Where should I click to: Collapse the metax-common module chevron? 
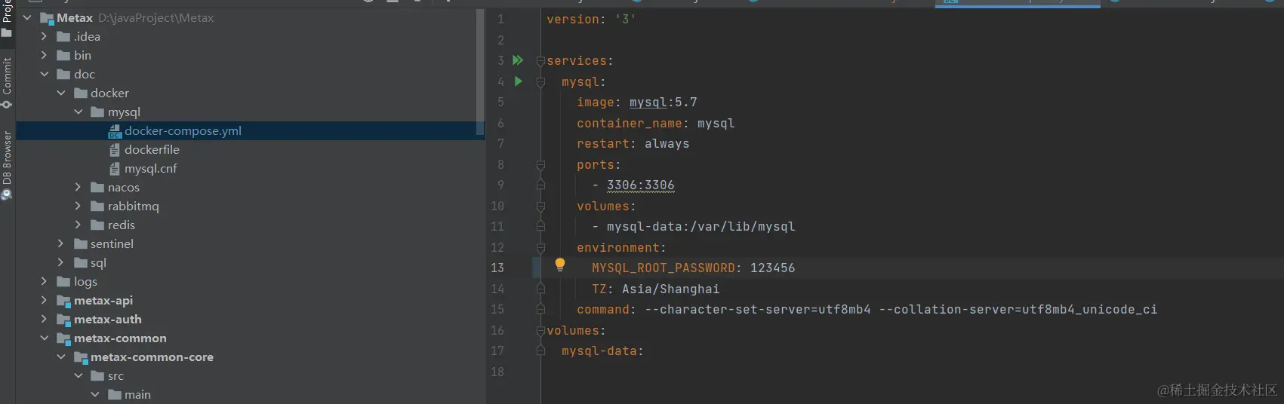point(45,338)
